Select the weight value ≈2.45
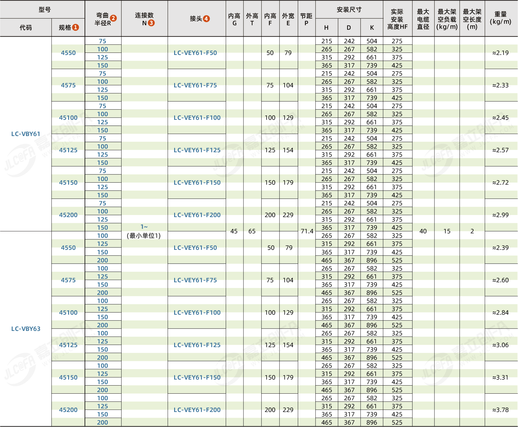This screenshot has height=427, width=518. coord(501,118)
